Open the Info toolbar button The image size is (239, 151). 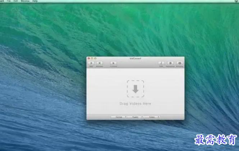coord(161,63)
